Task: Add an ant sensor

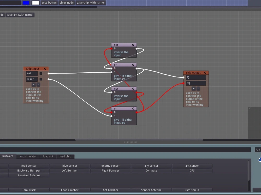Action: pos(192,166)
